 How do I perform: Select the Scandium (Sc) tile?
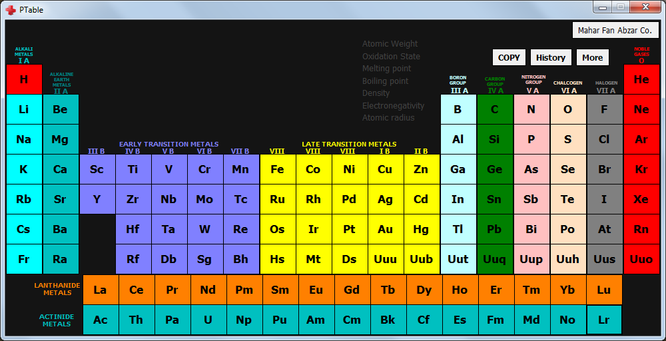97,169
